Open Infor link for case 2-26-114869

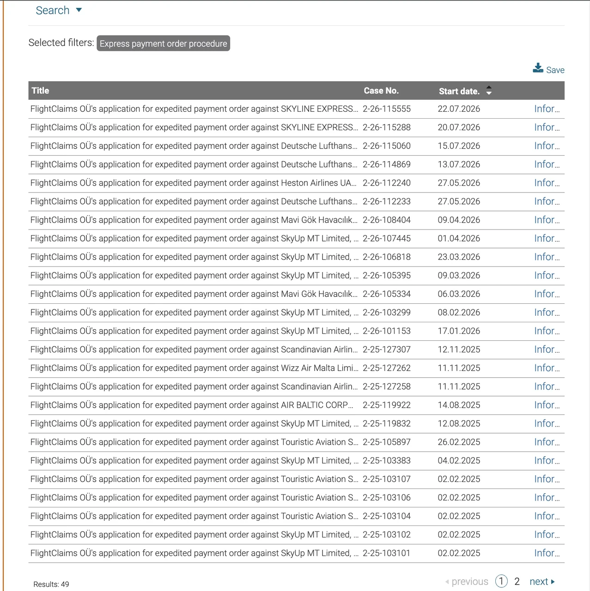pos(547,164)
